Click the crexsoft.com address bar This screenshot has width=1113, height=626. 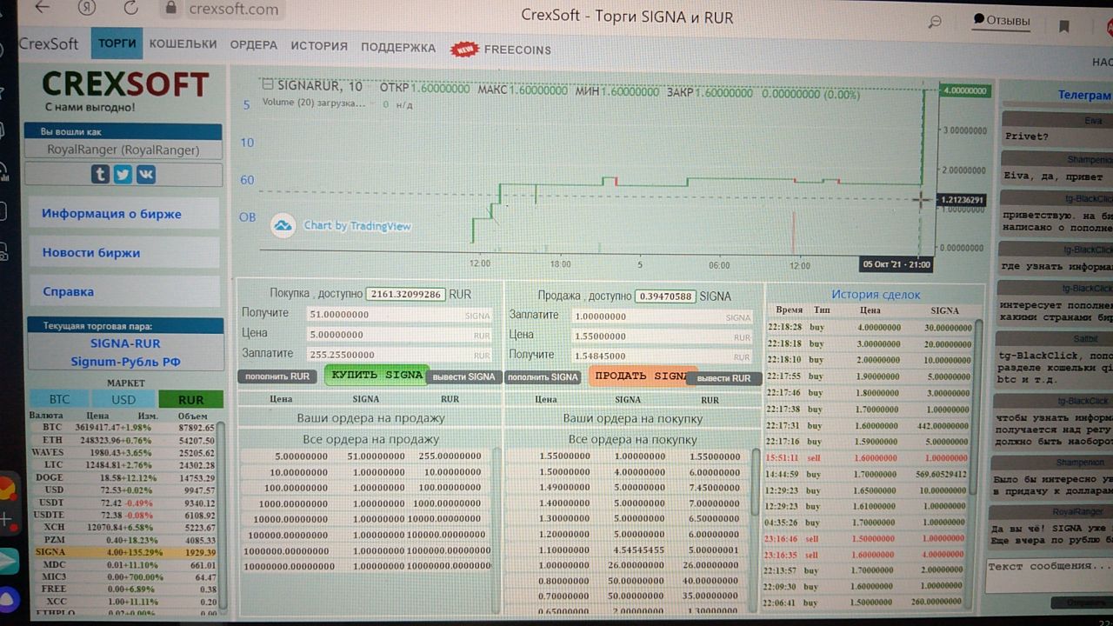tap(233, 10)
